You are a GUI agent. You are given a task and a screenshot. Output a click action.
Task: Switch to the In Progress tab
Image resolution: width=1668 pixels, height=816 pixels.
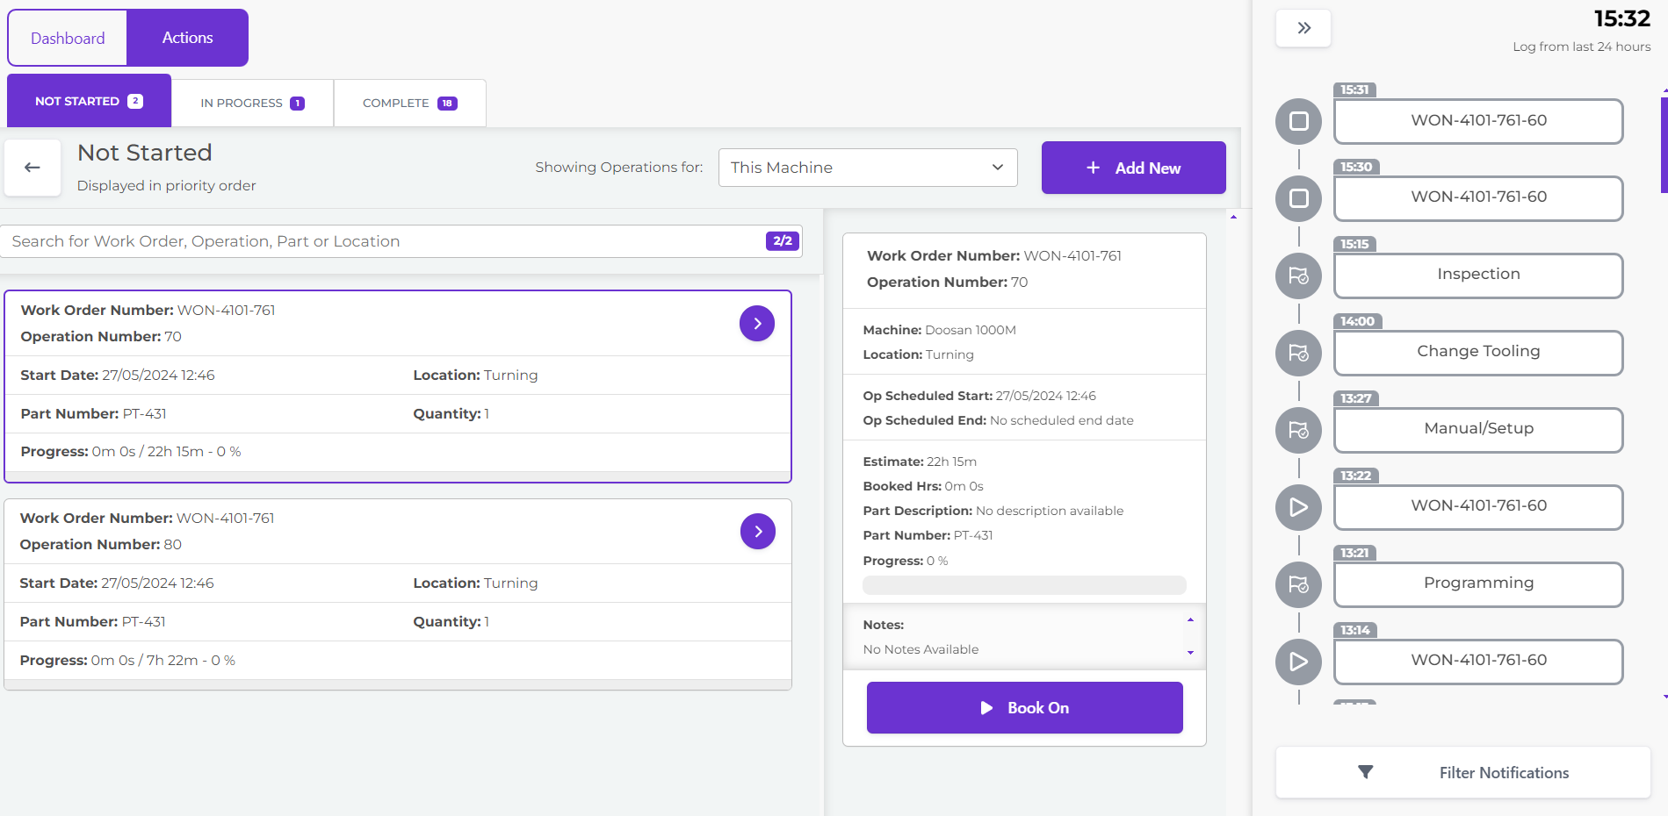coord(252,103)
